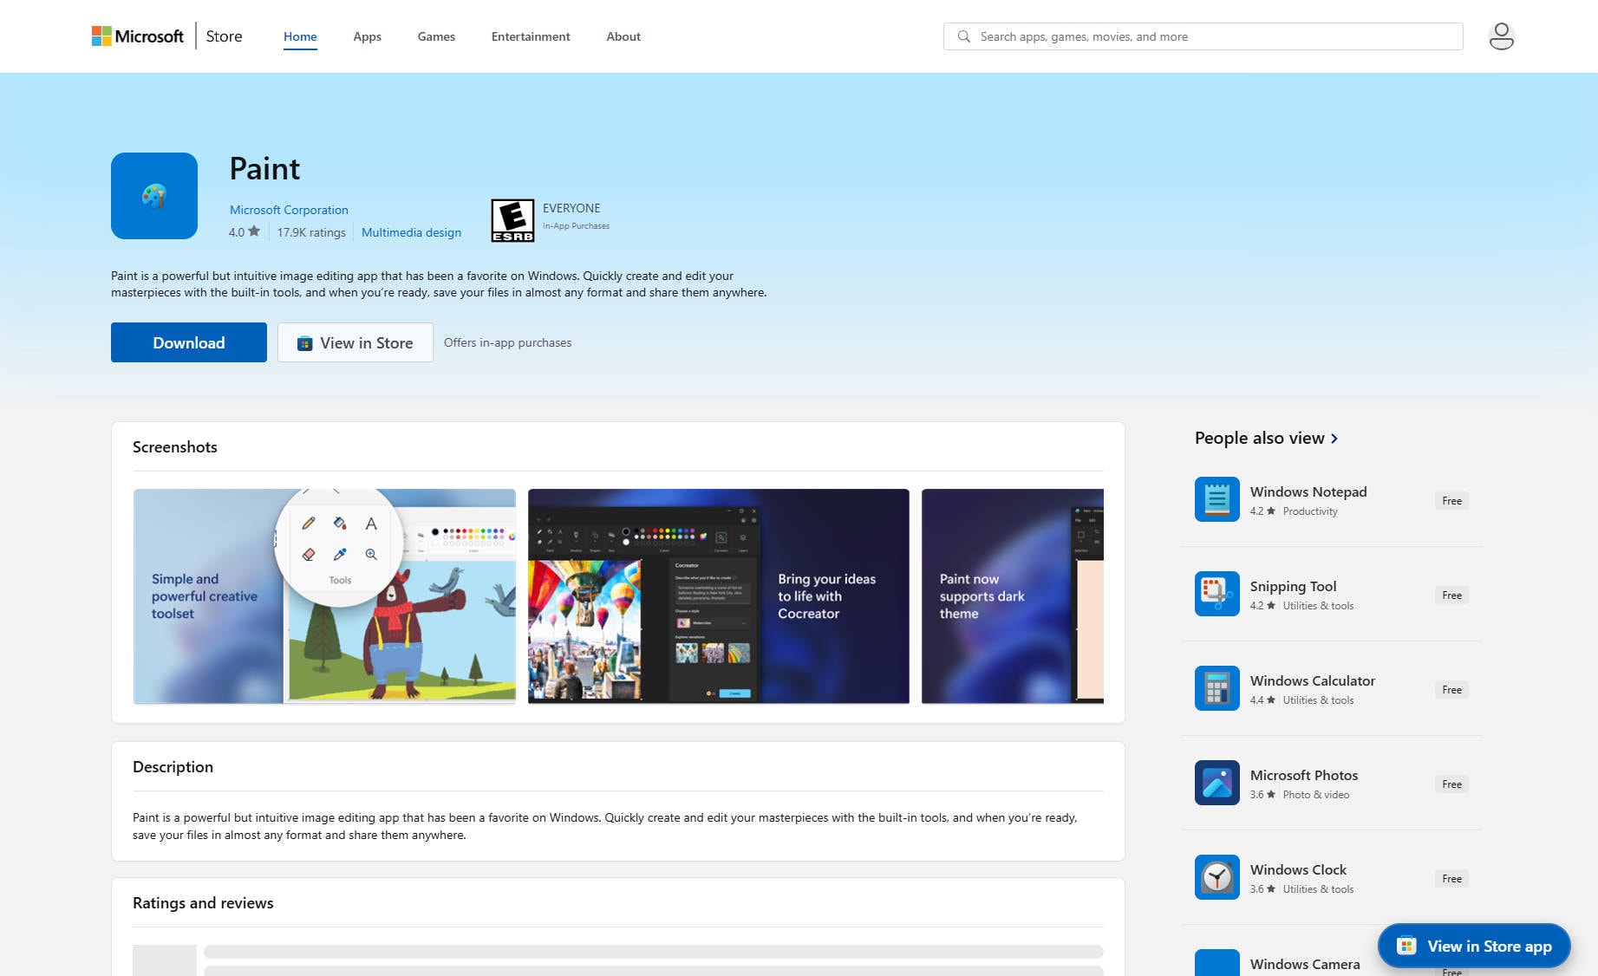
Task: Open Windows Notepad app icon
Action: pos(1217,499)
